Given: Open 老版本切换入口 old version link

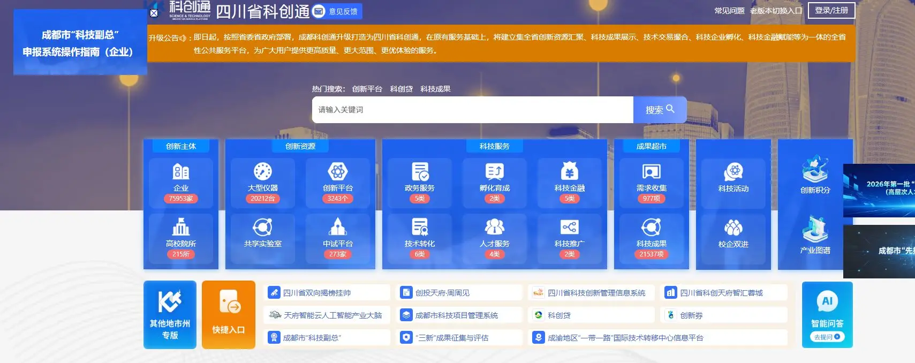Looking at the screenshot, I should 776,11.
